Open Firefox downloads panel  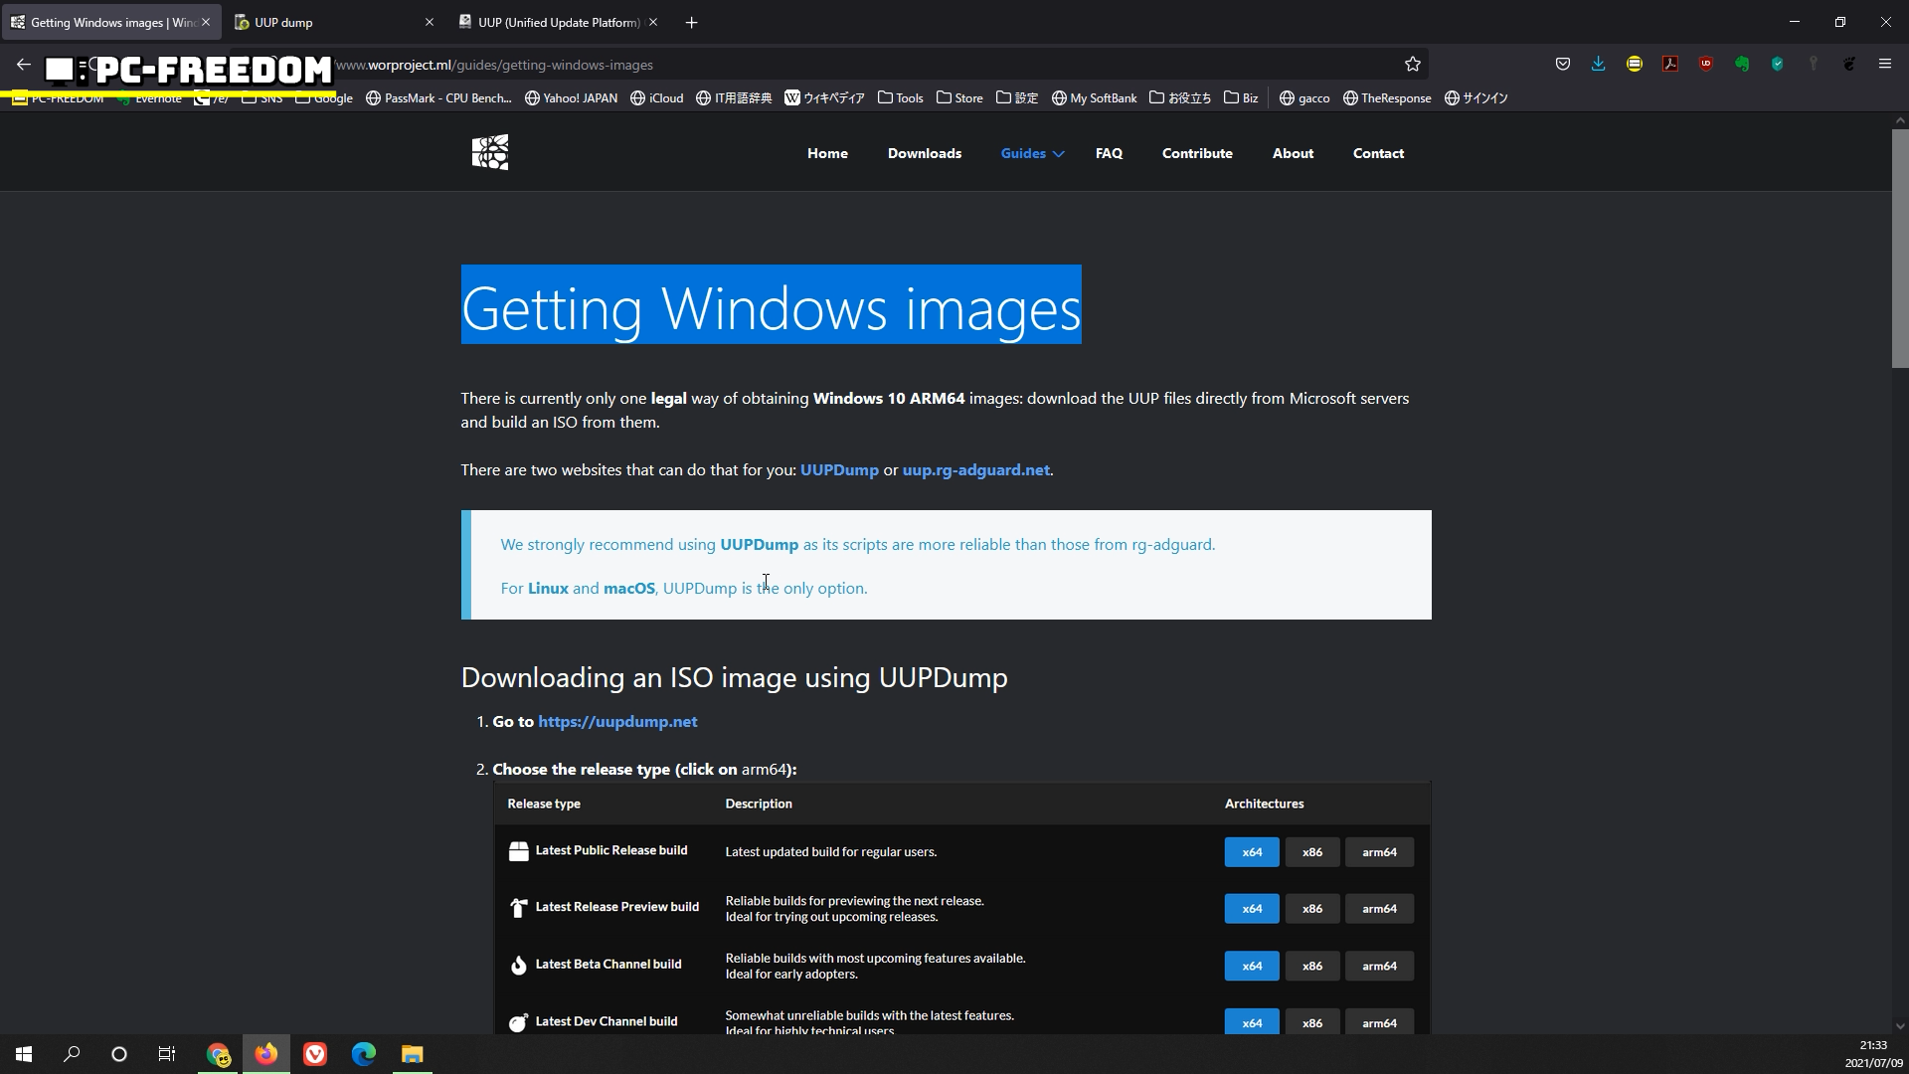1599,65
